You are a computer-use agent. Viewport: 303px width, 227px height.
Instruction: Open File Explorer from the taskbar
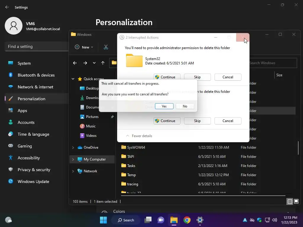tap(174, 220)
